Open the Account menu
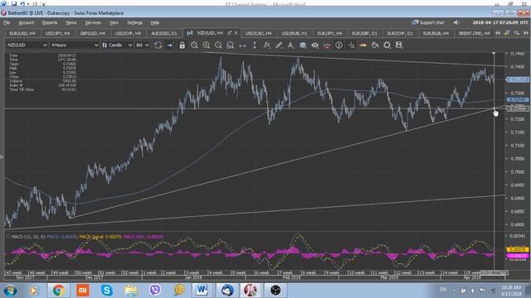This screenshot has width=531, height=298. [27, 22]
